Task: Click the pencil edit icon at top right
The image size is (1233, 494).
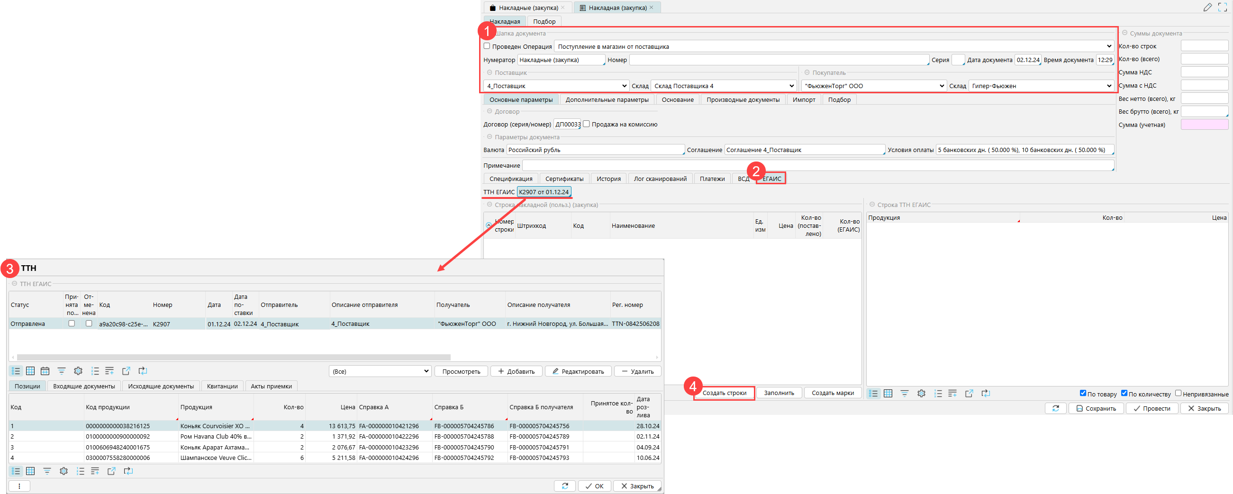Action: pyautogui.click(x=1207, y=7)
